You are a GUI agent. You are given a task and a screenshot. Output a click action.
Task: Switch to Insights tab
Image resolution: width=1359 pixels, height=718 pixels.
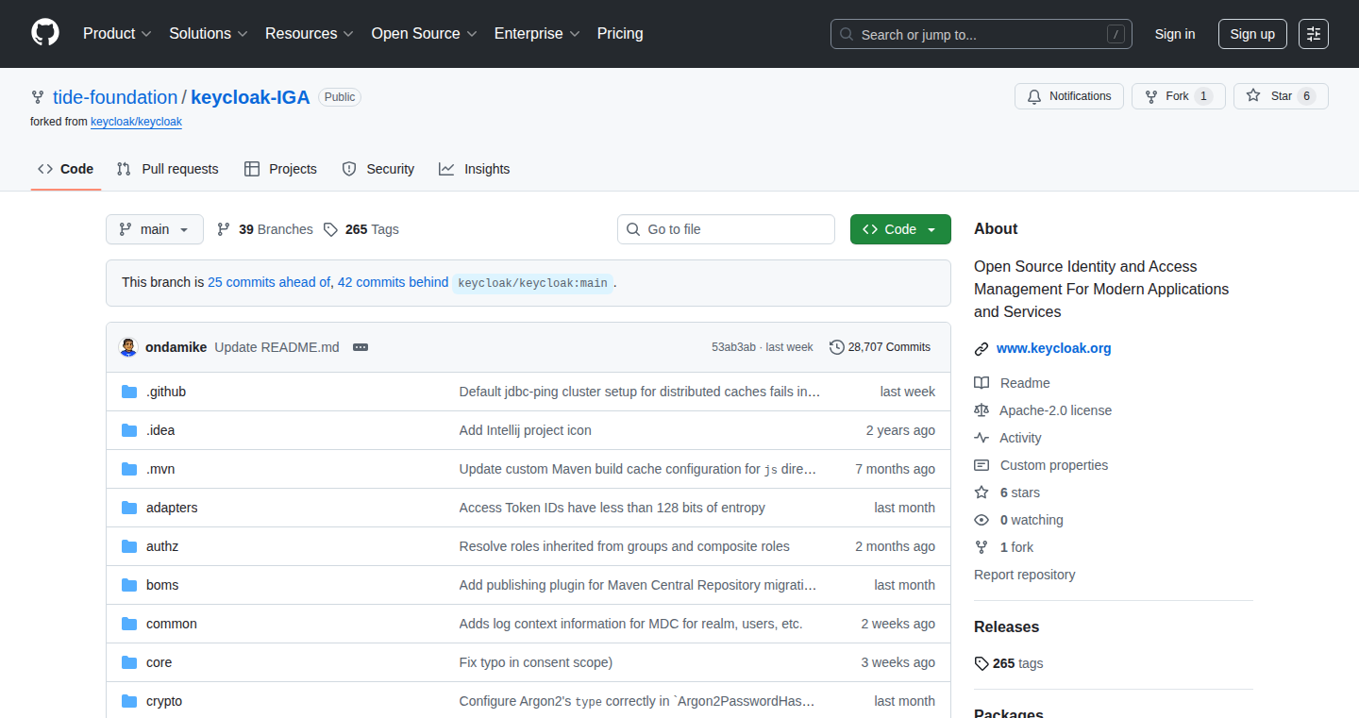tap(475, 169)
